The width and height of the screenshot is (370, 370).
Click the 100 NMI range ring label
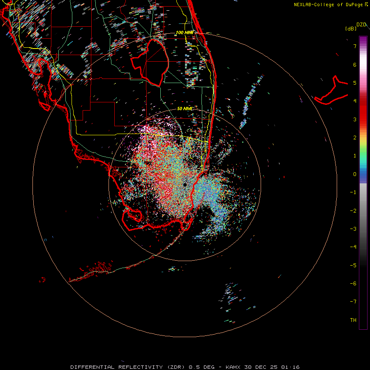185,32
